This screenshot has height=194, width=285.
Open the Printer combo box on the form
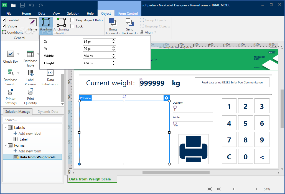[x=193, y=125]
